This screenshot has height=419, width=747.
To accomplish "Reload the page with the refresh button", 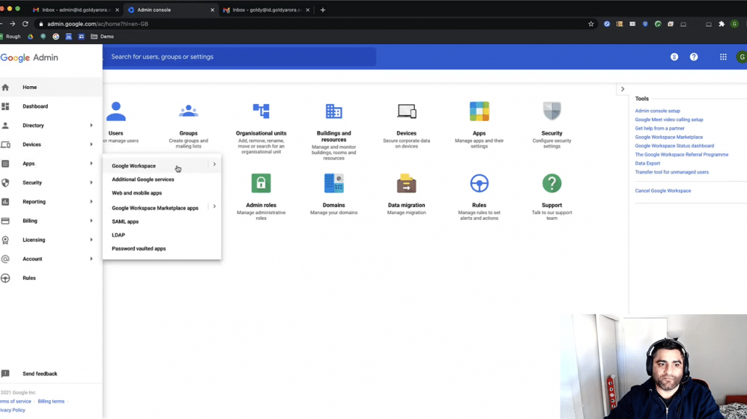I will (x=25, y=24).
